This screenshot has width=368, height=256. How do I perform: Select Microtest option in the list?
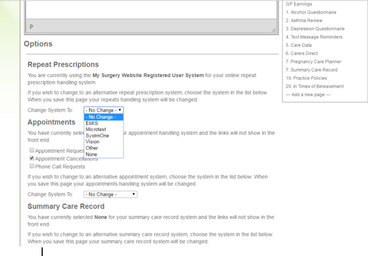click(x=96, y=130)
